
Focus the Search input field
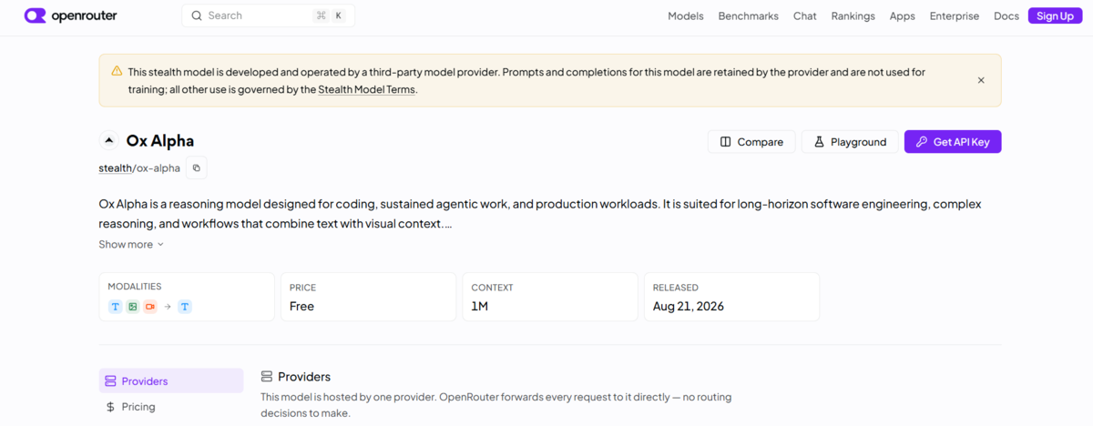click(268, 15)
